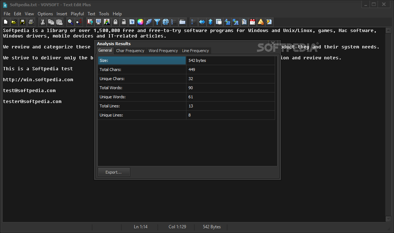
Task: Switch to the Word Frequency tab
Action: [x=163, y=51]
